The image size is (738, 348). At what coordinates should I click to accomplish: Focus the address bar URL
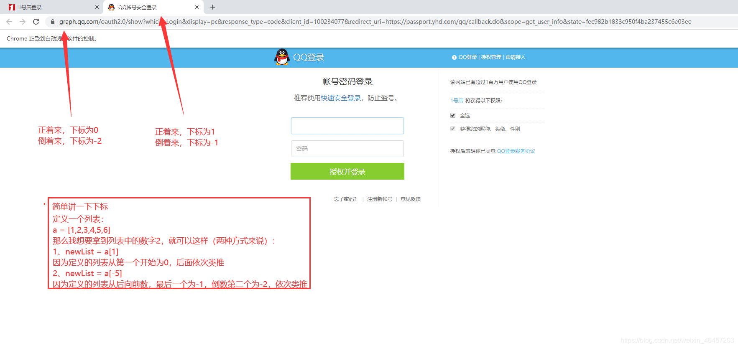point(375,22)
